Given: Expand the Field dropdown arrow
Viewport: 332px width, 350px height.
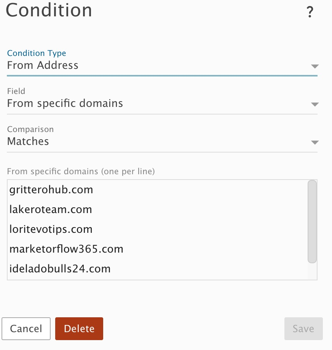Looking at the screenshot, I should [314, 104].
